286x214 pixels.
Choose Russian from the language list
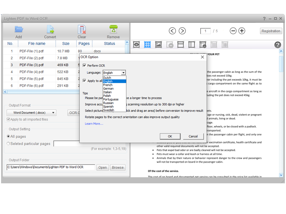point(114,103)
